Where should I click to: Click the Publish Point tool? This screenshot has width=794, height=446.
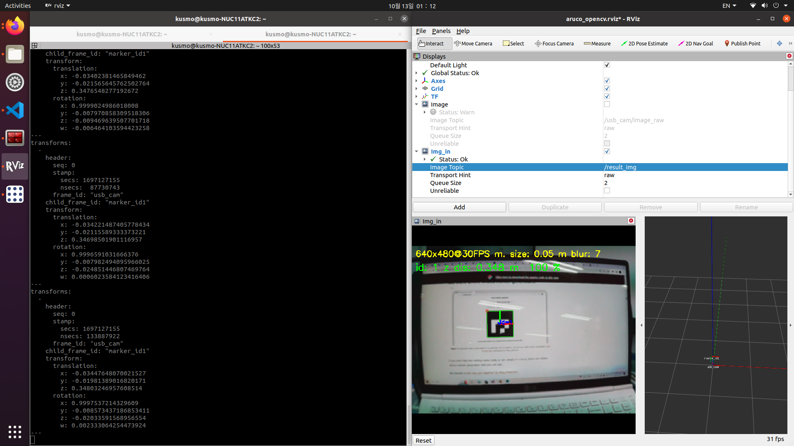(742, 43)
